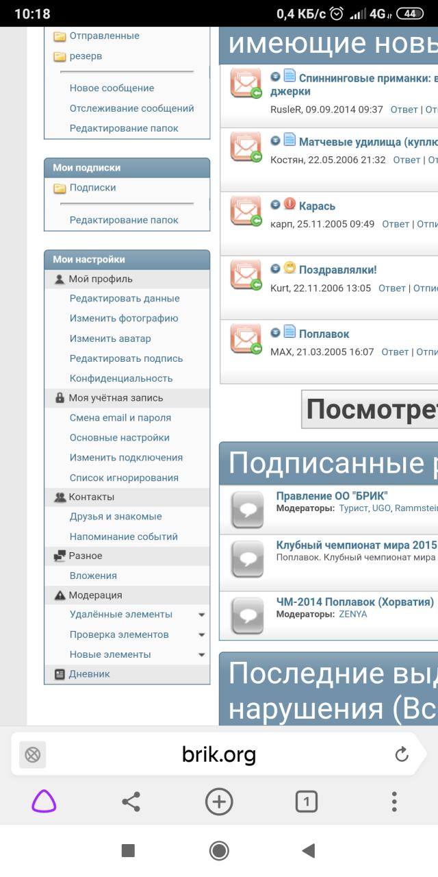Tap the brik.org address bar
This screenshot has width=438, height=877.
point(219,755)
